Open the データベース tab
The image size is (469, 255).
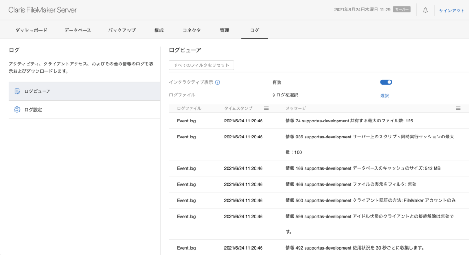coord(77,30)
